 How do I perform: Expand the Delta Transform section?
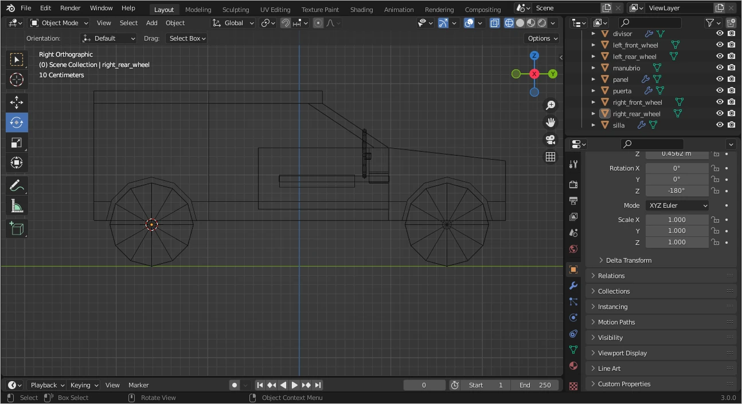(x=628, y=260)
